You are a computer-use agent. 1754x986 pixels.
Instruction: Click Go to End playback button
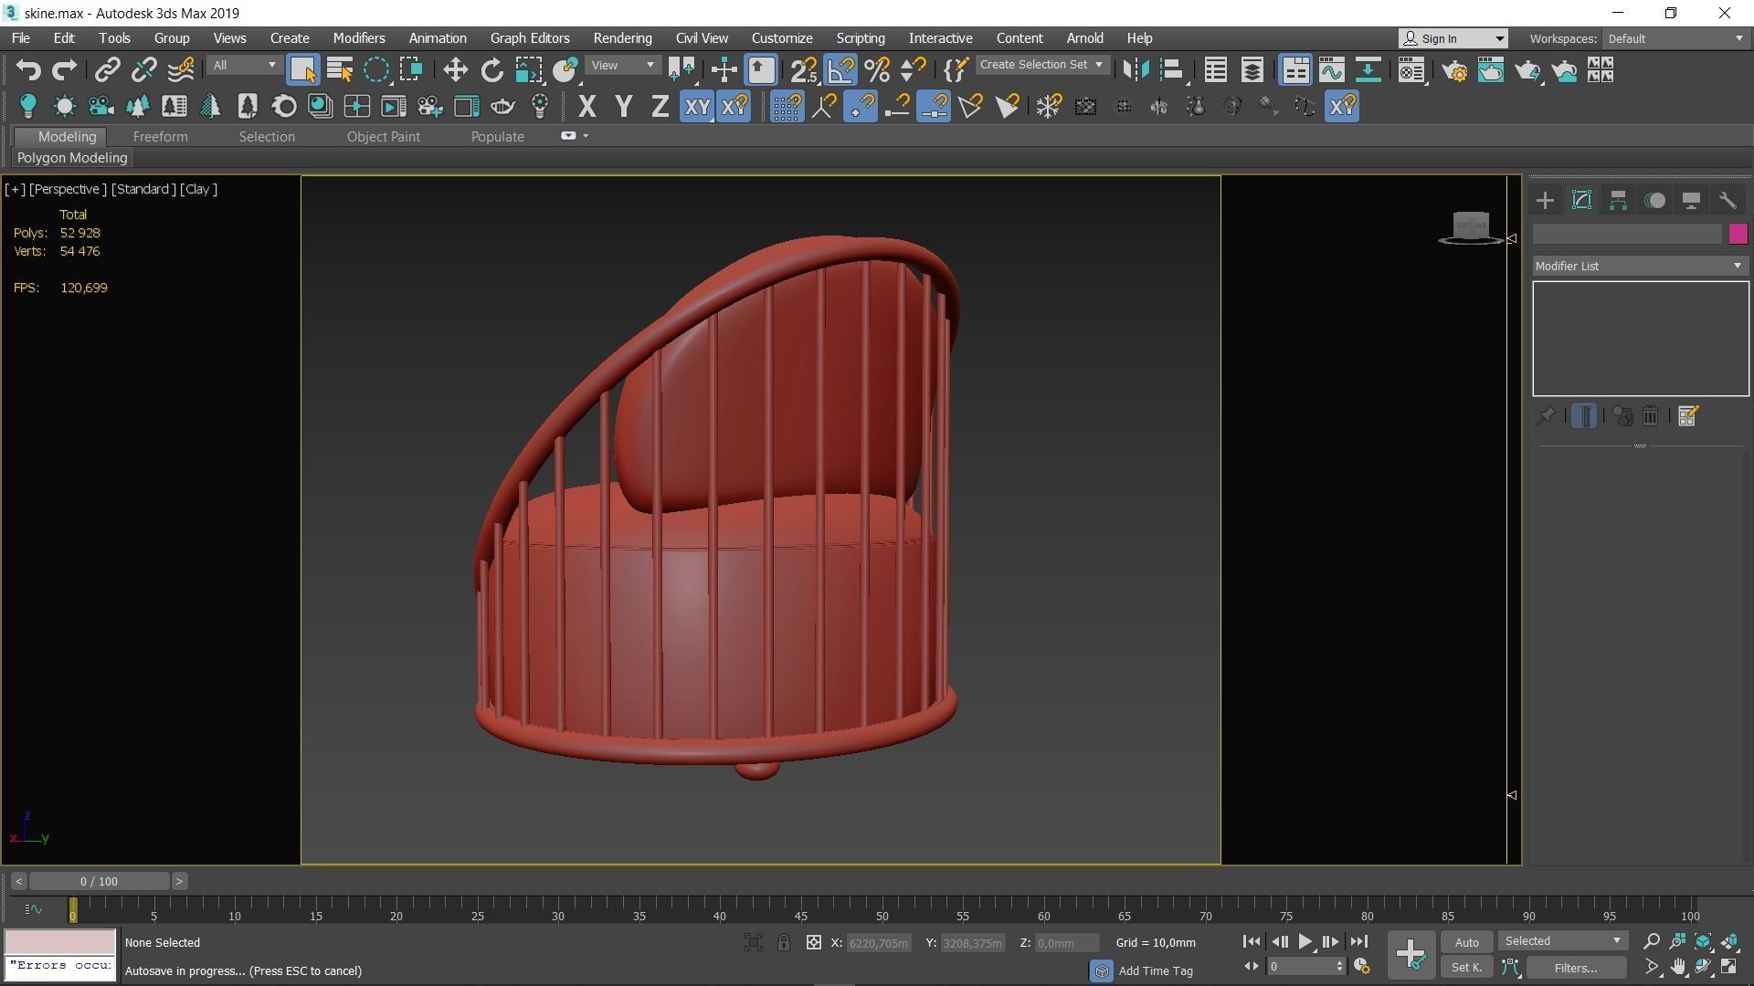tap(1358, 942)
